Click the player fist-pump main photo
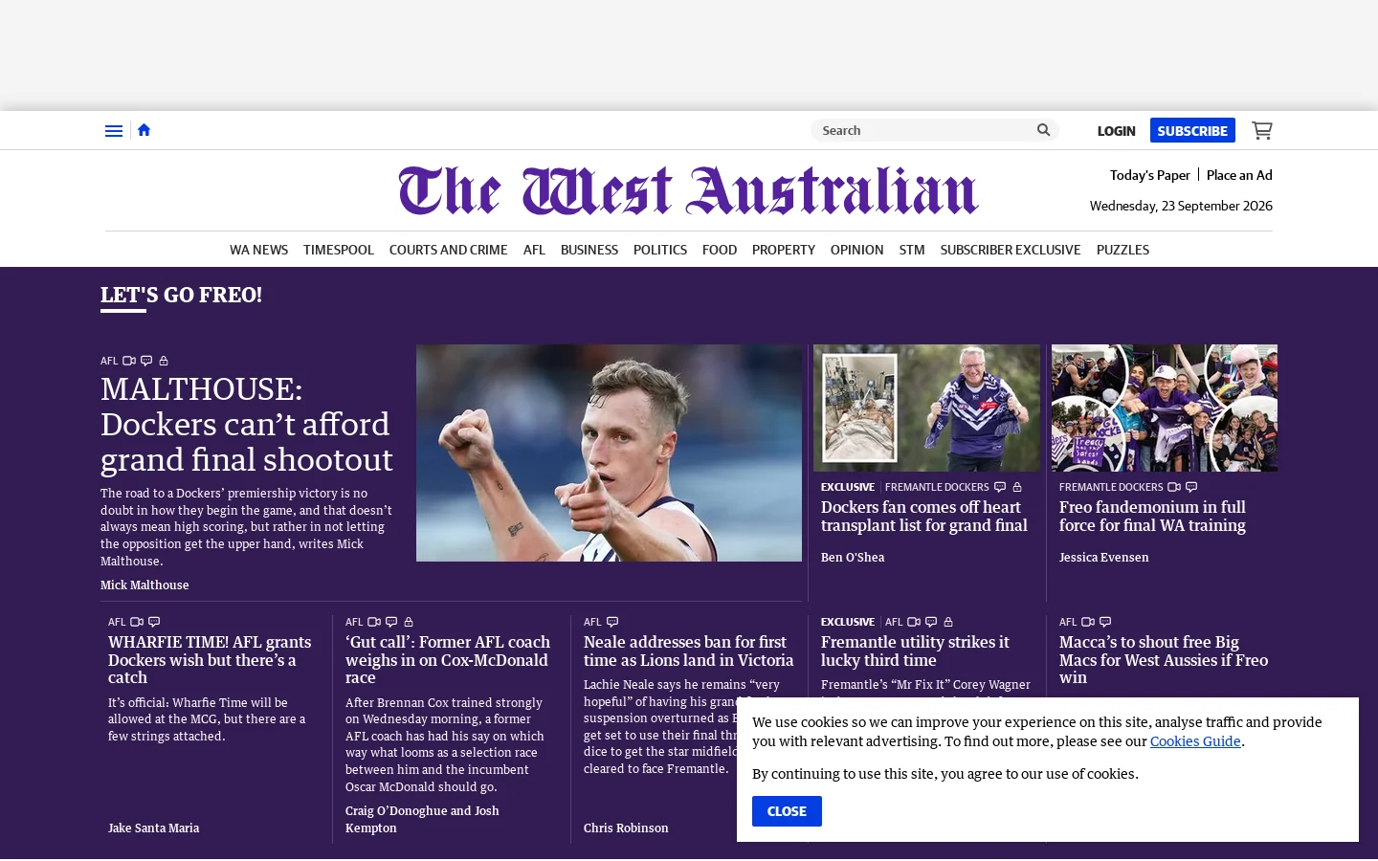Screen dimensions: 1378x861 609,453
